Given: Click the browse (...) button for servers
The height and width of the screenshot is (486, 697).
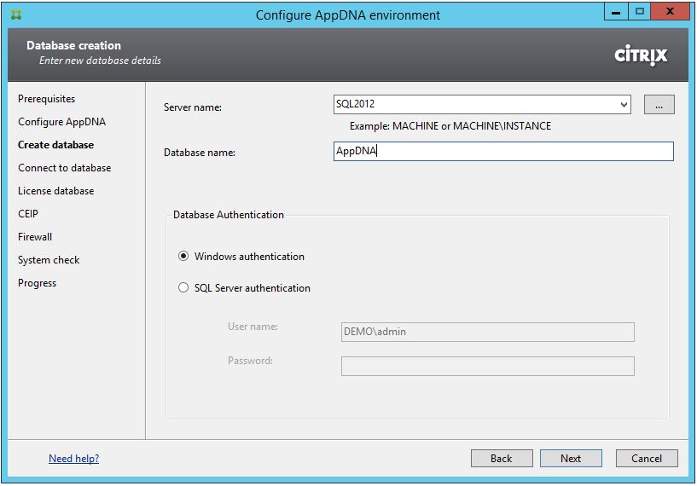Looking at the screenshot, I should [x=659, y=105].
